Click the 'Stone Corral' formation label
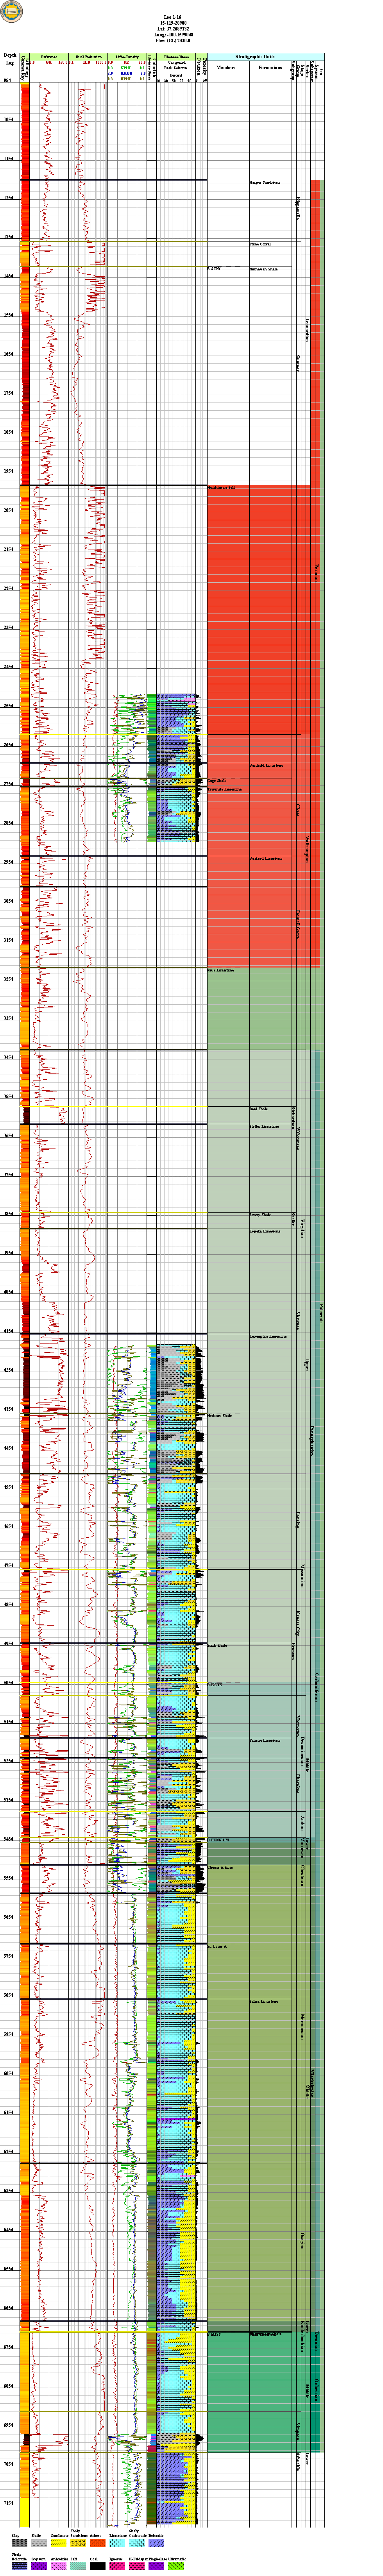 pyautogui.click(x=260, y=244)
